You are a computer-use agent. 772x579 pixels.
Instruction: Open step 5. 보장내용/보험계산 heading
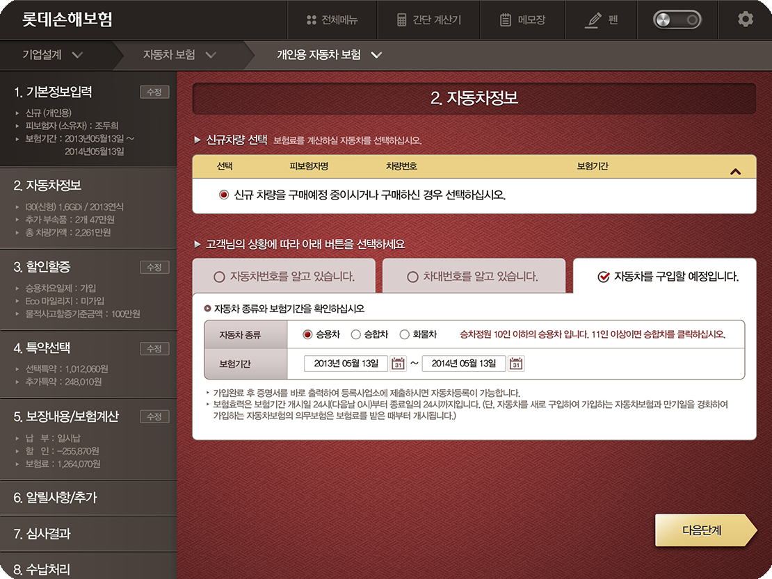tap(66, 416)
